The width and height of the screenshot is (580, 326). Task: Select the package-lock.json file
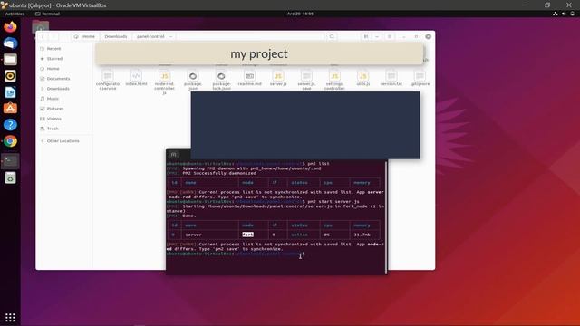221,81
